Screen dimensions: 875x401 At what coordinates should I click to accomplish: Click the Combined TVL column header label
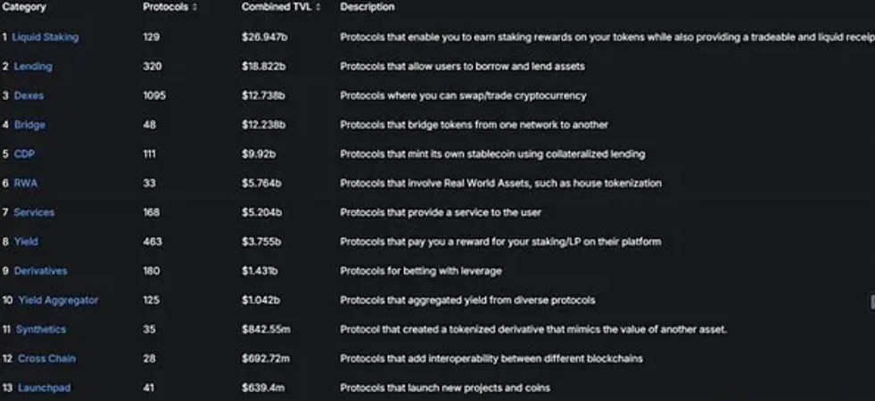pyautogui.click(x=277, y=7)
